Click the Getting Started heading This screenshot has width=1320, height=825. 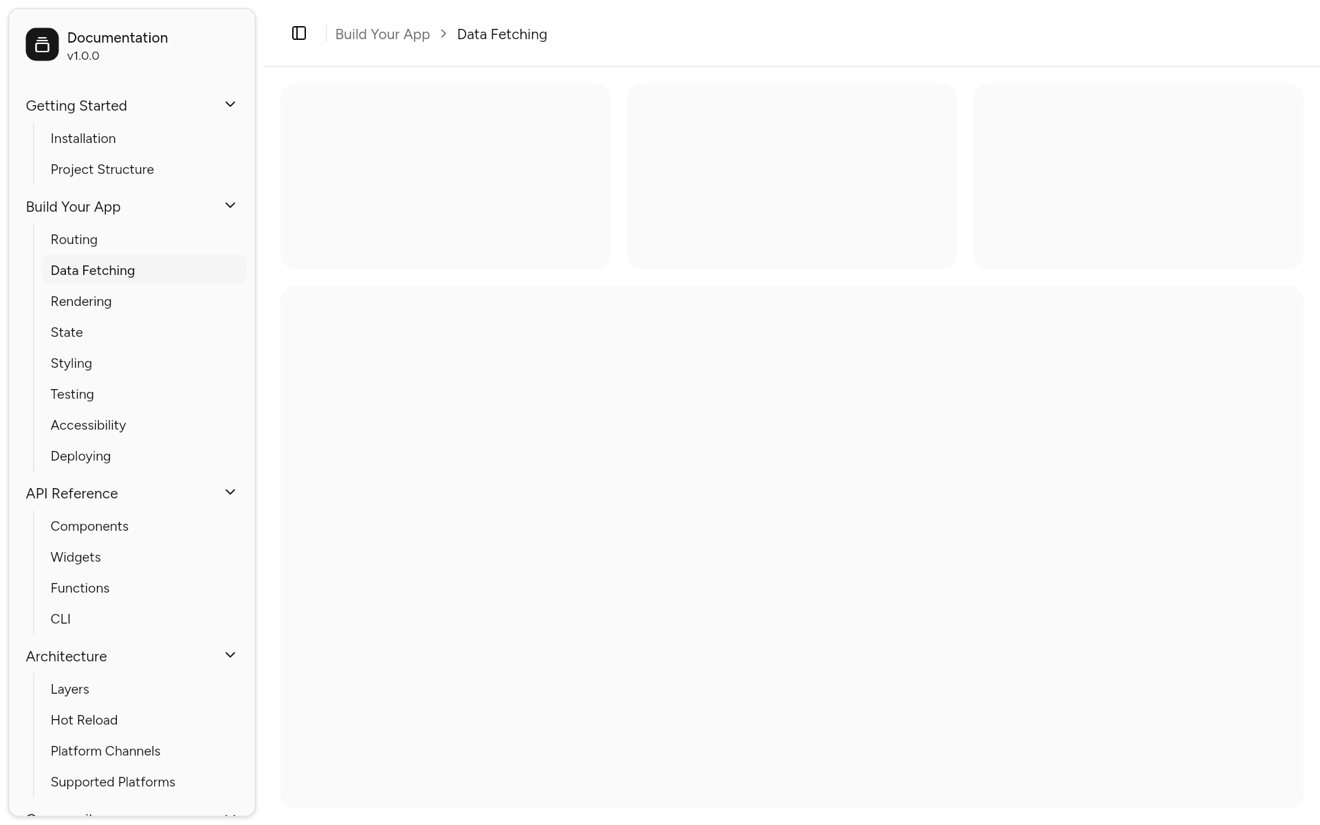point(76,106)
